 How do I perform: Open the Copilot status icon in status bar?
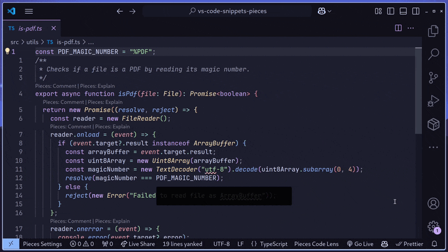tap(385, 244)
